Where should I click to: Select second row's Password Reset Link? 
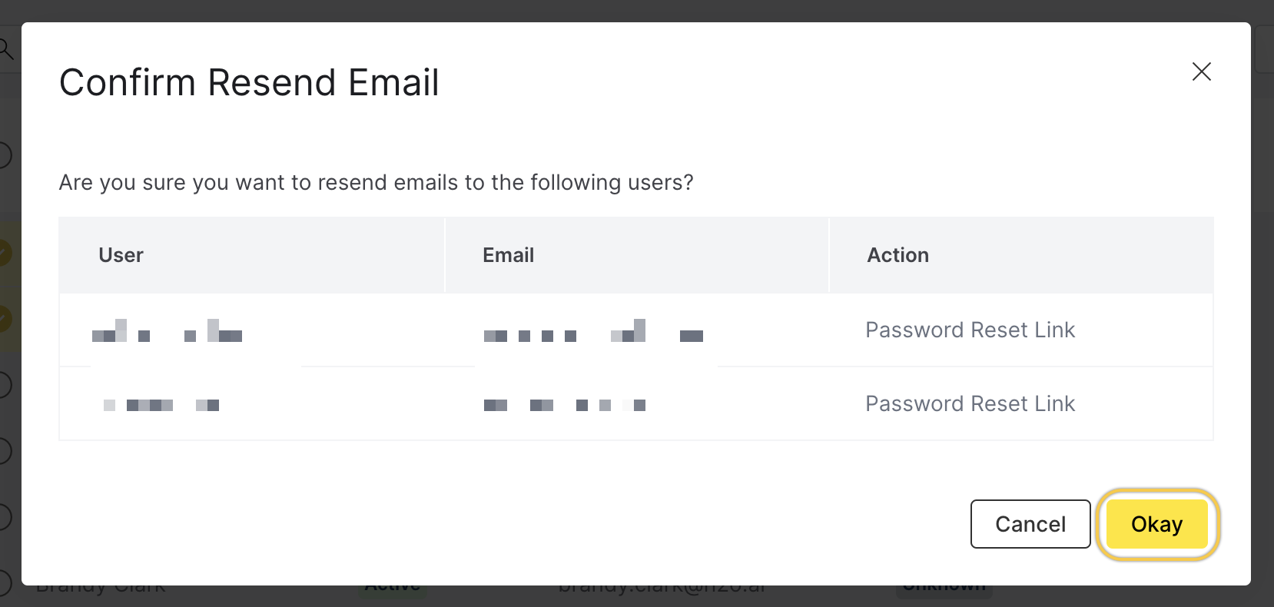pos(970,403)
